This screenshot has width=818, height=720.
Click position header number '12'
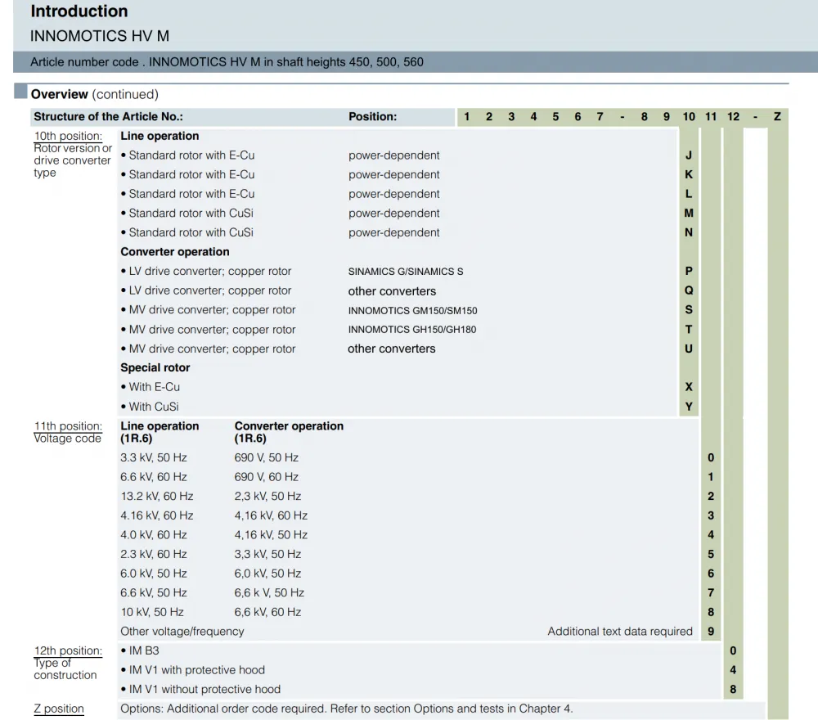[733, 117]
